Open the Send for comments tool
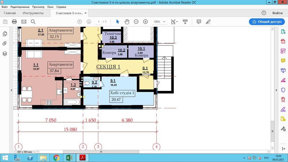The width and height of the screenshot is (288, 162). [283, 119]
